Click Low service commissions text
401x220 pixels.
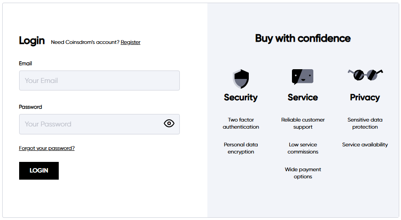(x=303, y=148)
